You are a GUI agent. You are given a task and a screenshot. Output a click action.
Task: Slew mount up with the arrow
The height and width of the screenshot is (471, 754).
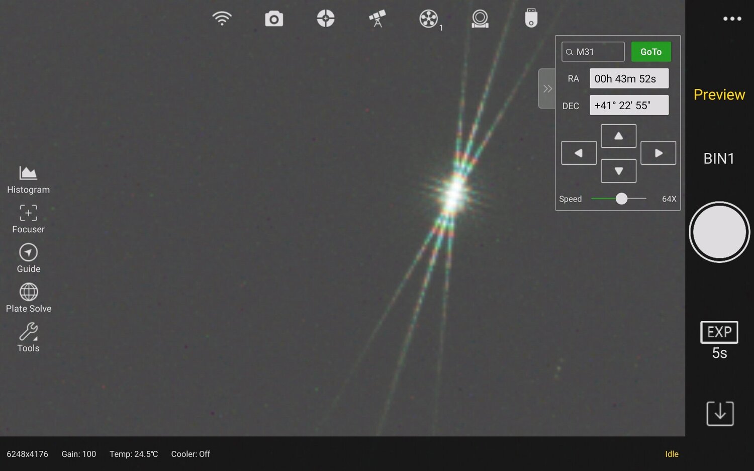(x=618, y=135)
